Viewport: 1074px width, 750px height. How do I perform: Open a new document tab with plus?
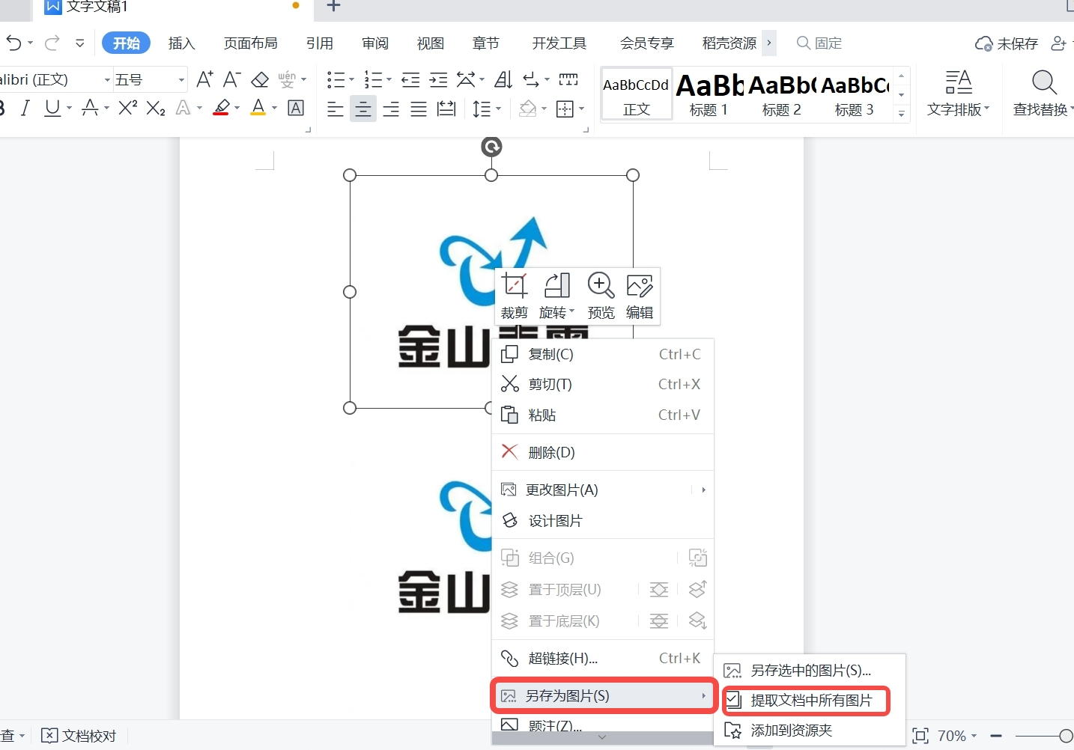coord(334,7)
